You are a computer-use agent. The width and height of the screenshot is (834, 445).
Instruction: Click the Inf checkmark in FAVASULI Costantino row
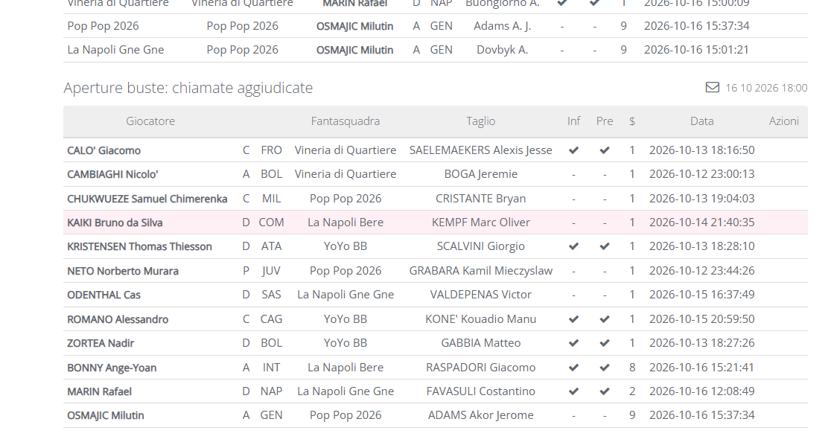point(573,391)
